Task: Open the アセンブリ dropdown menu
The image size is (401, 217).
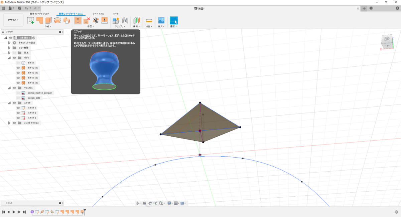Action: coord(120,26)
